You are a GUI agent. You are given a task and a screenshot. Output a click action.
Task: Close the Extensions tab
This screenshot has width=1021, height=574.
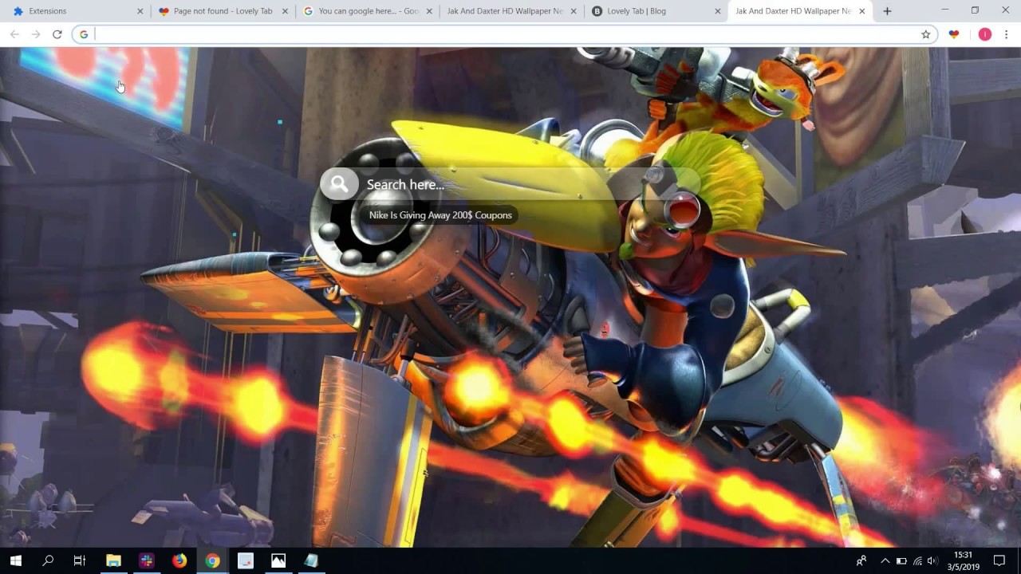click(x=140, y=11)
